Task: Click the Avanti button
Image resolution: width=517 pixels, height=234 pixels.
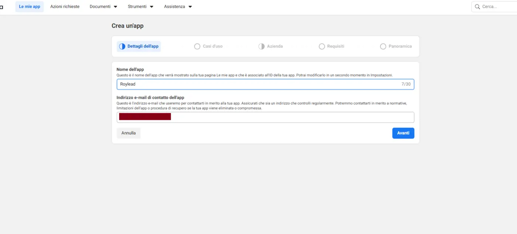Action: click(403, 133)
